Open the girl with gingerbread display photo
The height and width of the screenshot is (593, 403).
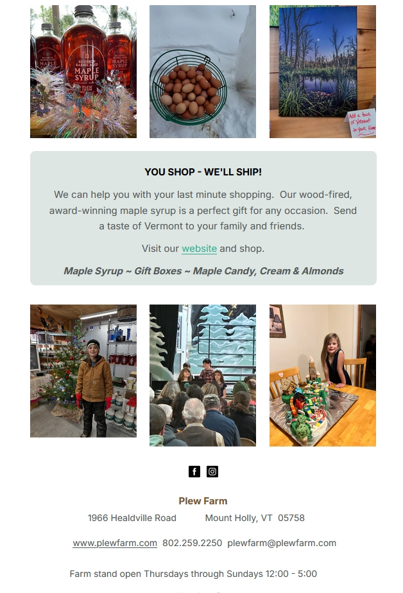point(323,376)
